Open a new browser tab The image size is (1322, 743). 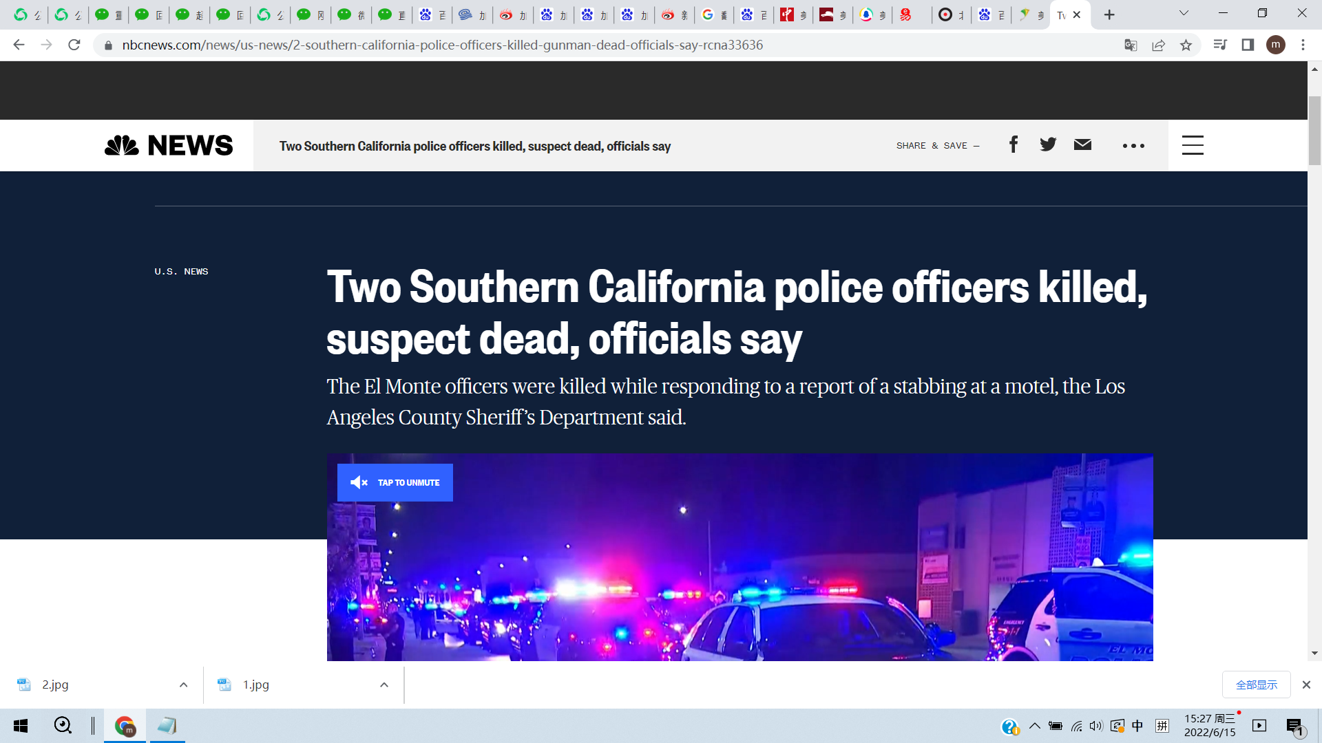[1109, 14]
